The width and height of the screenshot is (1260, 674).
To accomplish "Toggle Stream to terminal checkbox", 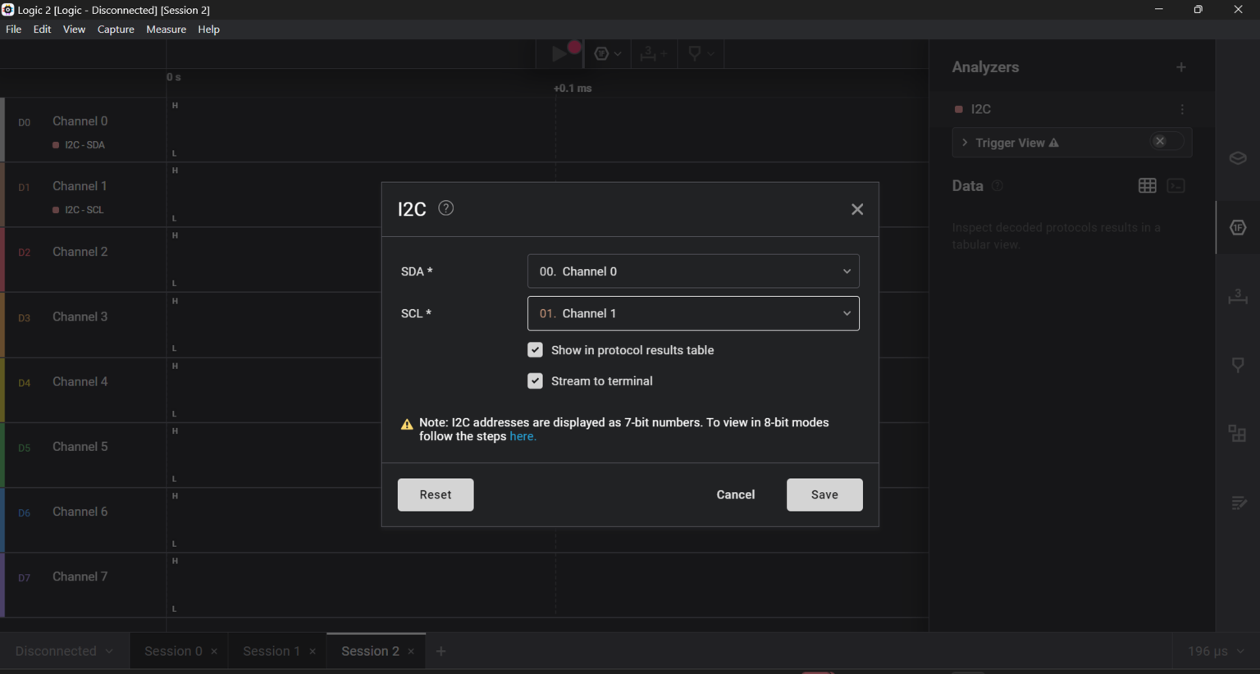I will 535,381.
